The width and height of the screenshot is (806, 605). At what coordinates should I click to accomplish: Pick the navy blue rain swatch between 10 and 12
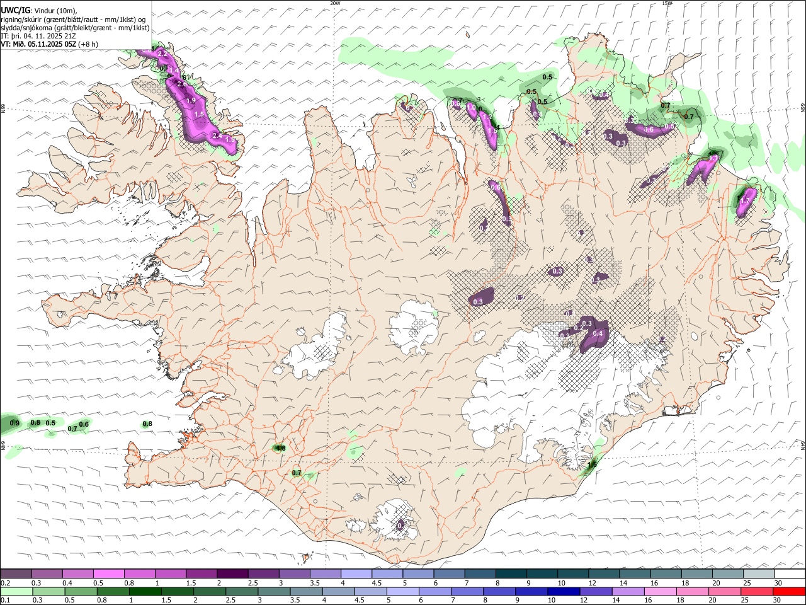tap(563, 592)
